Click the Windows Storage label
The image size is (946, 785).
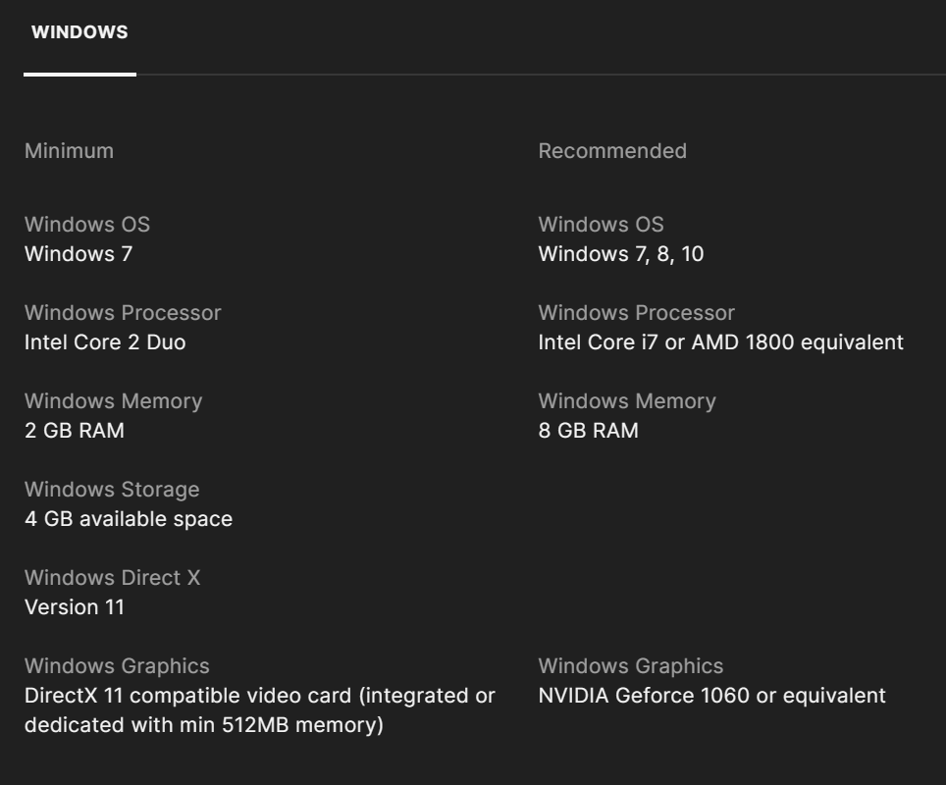point(112,490)
